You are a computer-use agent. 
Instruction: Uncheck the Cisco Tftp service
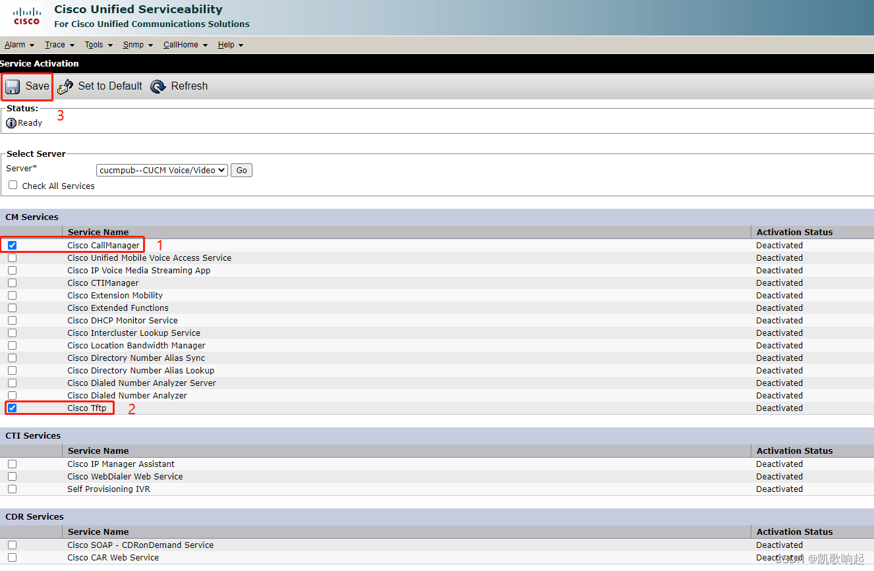(12, 408)
